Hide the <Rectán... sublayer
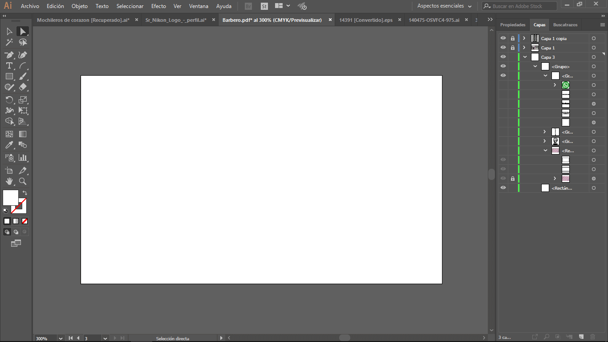Image resolution: width=608 pixels, height=342 pixels. coord(503,188)
